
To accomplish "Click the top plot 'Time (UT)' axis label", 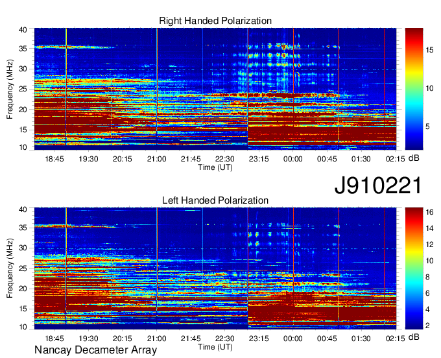I will click(215, 167).
